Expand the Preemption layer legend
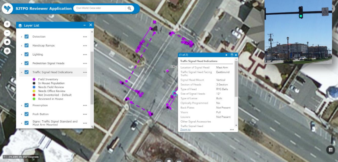This screenshot has height=162, width=338. click(21, 105)
